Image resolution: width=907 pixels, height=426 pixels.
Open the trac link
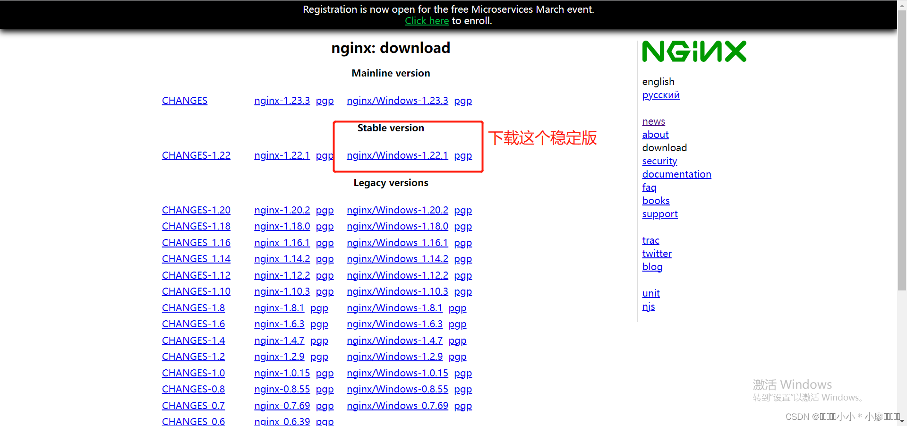(650, 240)
